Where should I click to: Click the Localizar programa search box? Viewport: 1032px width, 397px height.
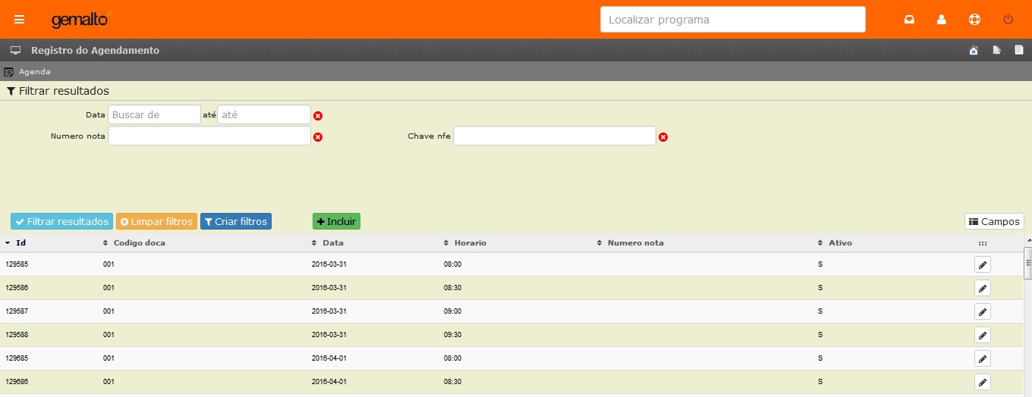tap(732, 20)
